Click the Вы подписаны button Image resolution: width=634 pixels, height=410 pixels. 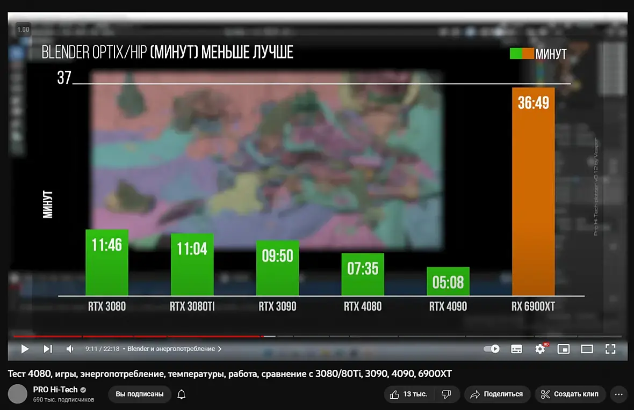(x=140, y=394)
